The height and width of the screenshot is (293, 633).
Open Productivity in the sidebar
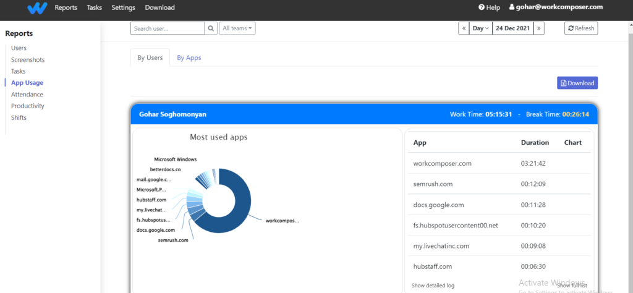point(27,106)
